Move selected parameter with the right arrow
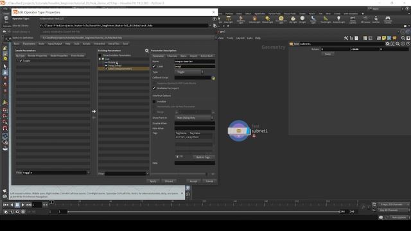 [94, 112]
